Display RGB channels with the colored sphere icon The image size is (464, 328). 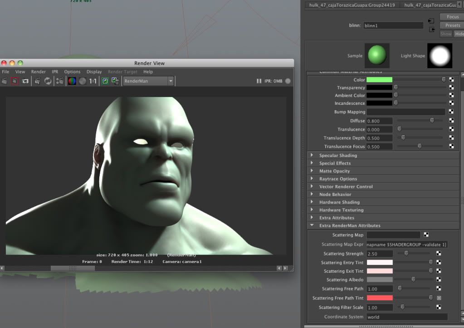tap(72, 81)
